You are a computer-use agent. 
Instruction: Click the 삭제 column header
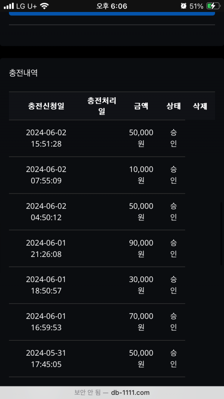pyautogui.click(x=200, y=106)
